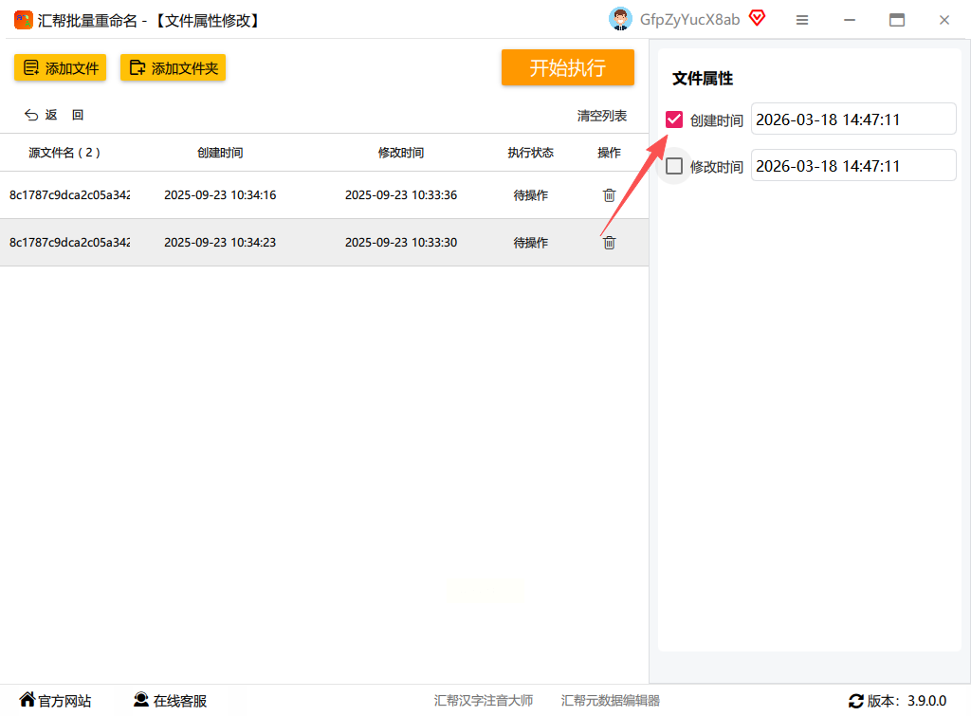The width and height of the screenshot is (971, 716).
Task: Start processing with 开始执行 button
Action: tap(567, 67)
